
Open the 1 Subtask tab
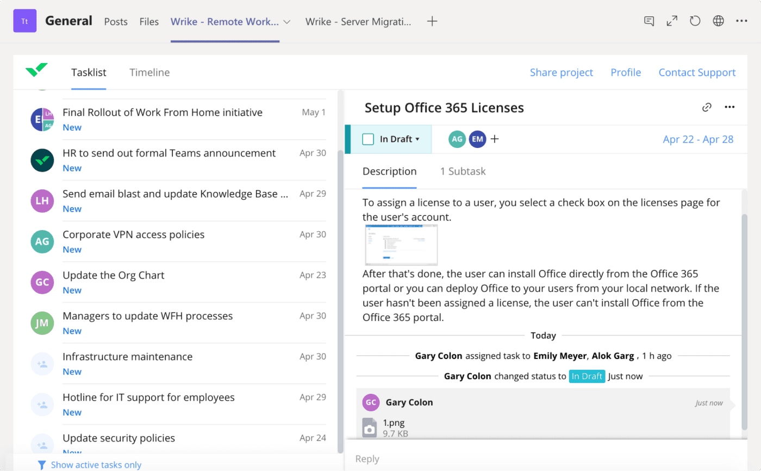(x=463, y=171)
